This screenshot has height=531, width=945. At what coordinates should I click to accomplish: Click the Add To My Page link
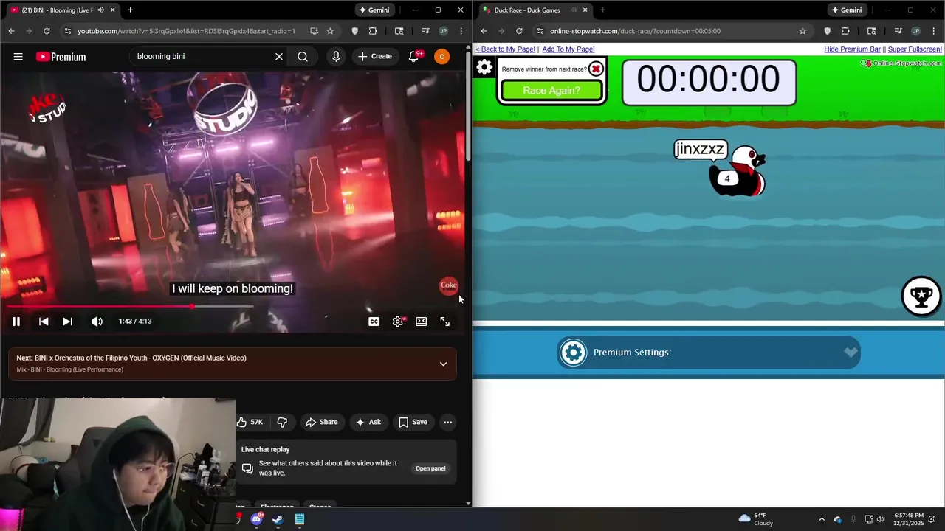tap(568, 49)
